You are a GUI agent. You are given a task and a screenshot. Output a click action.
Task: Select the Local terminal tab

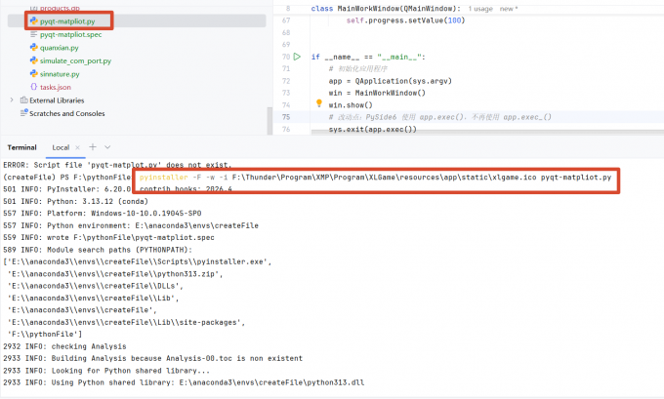(61, 147)
